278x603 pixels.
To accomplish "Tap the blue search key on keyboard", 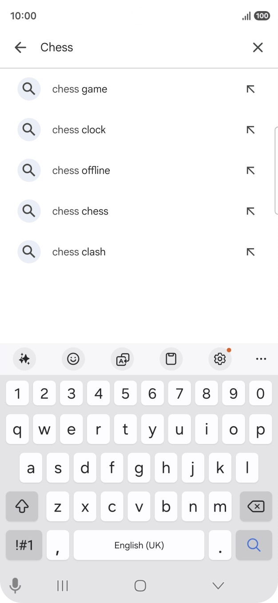I will pos(254,545).
